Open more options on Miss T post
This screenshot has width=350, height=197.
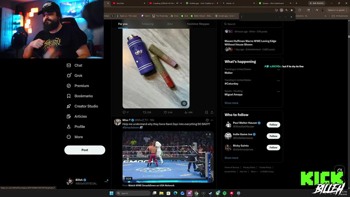pos(212,120)
